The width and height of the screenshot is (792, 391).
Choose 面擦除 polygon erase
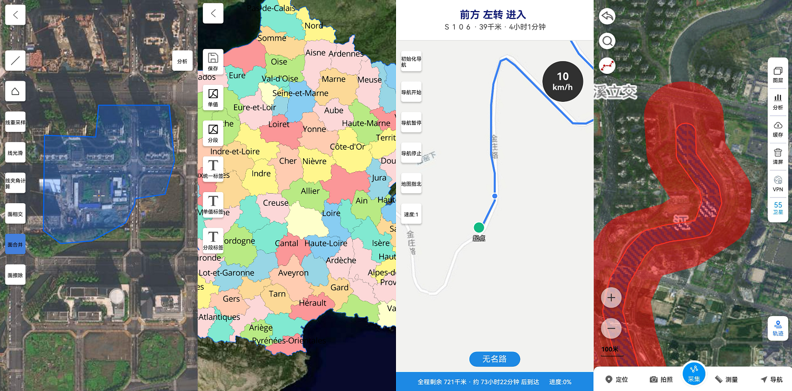[15, 275]
